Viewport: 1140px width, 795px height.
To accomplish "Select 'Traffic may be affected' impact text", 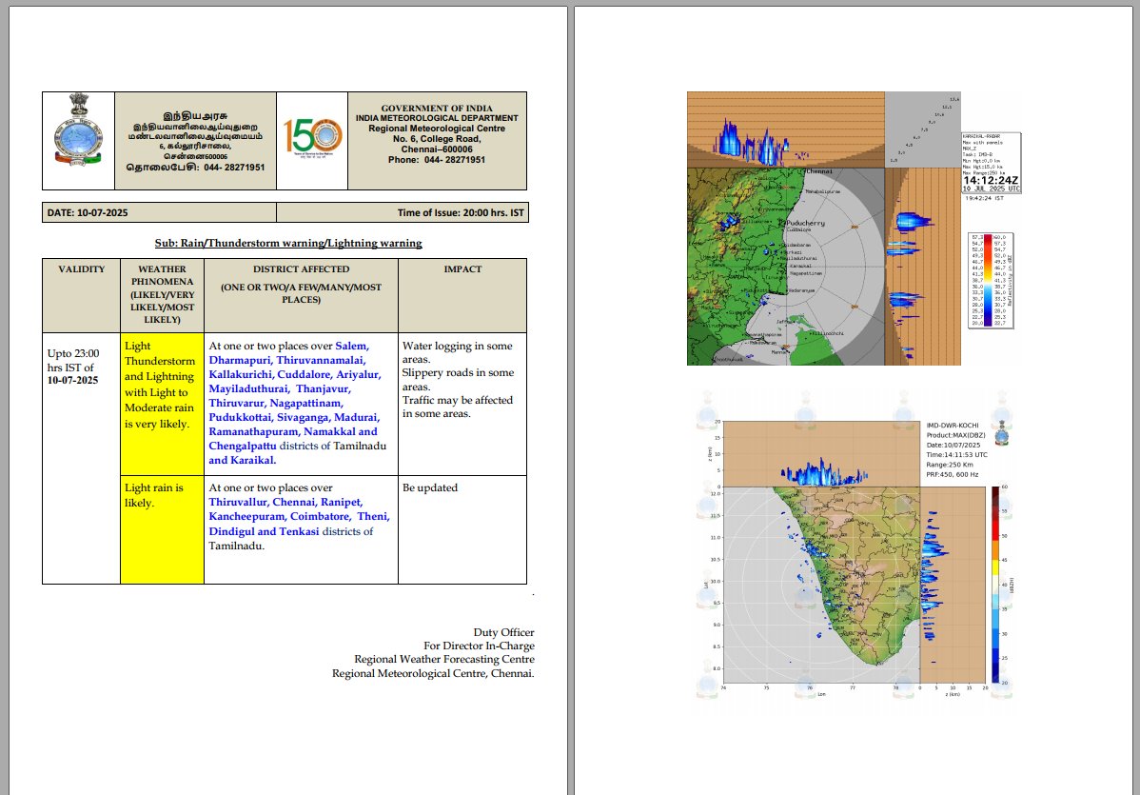I will 458,400.
